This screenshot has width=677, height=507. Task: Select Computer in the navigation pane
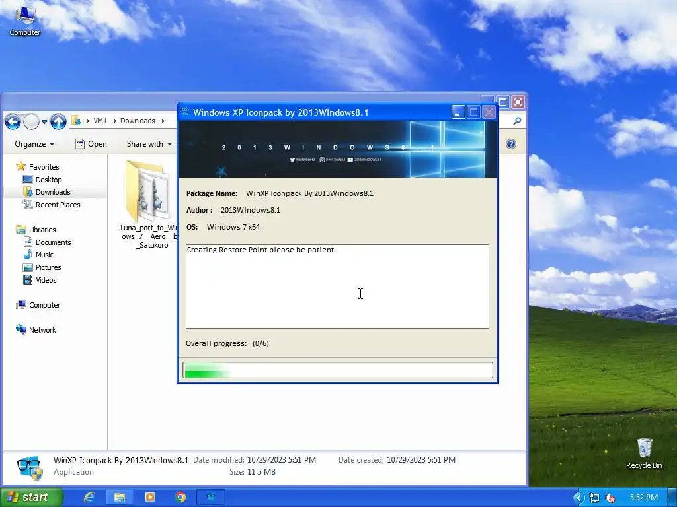44,305
